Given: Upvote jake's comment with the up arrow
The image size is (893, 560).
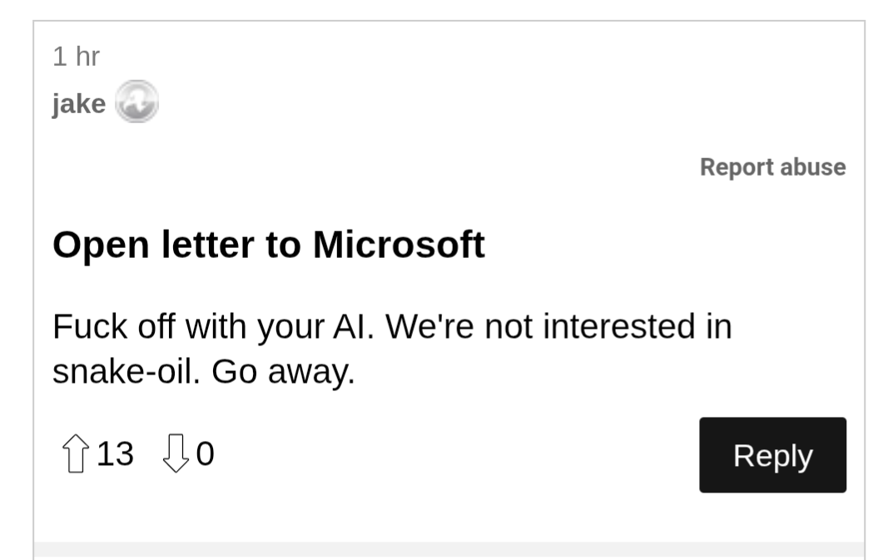Looking at the screenshot, I should pos(75,454).
